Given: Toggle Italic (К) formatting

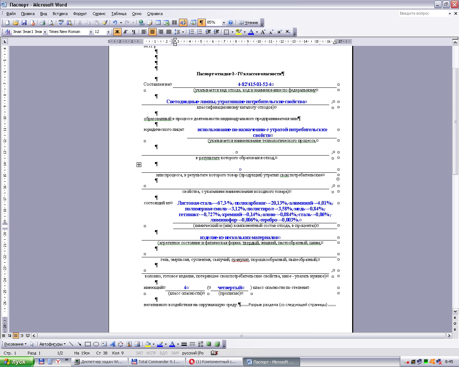Looking at the screenshot, I should point(126,32).
